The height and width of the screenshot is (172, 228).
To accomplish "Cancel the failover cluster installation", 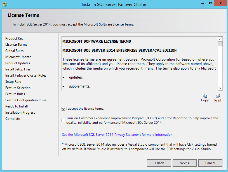I will click(210, 163).
